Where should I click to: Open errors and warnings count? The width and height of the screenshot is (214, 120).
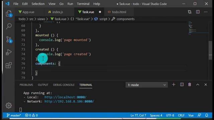click(31, 115)
